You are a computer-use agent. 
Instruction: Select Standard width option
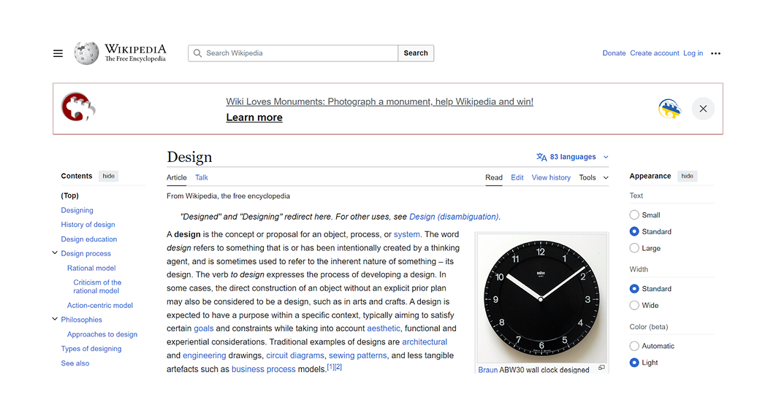coord(634,288)
